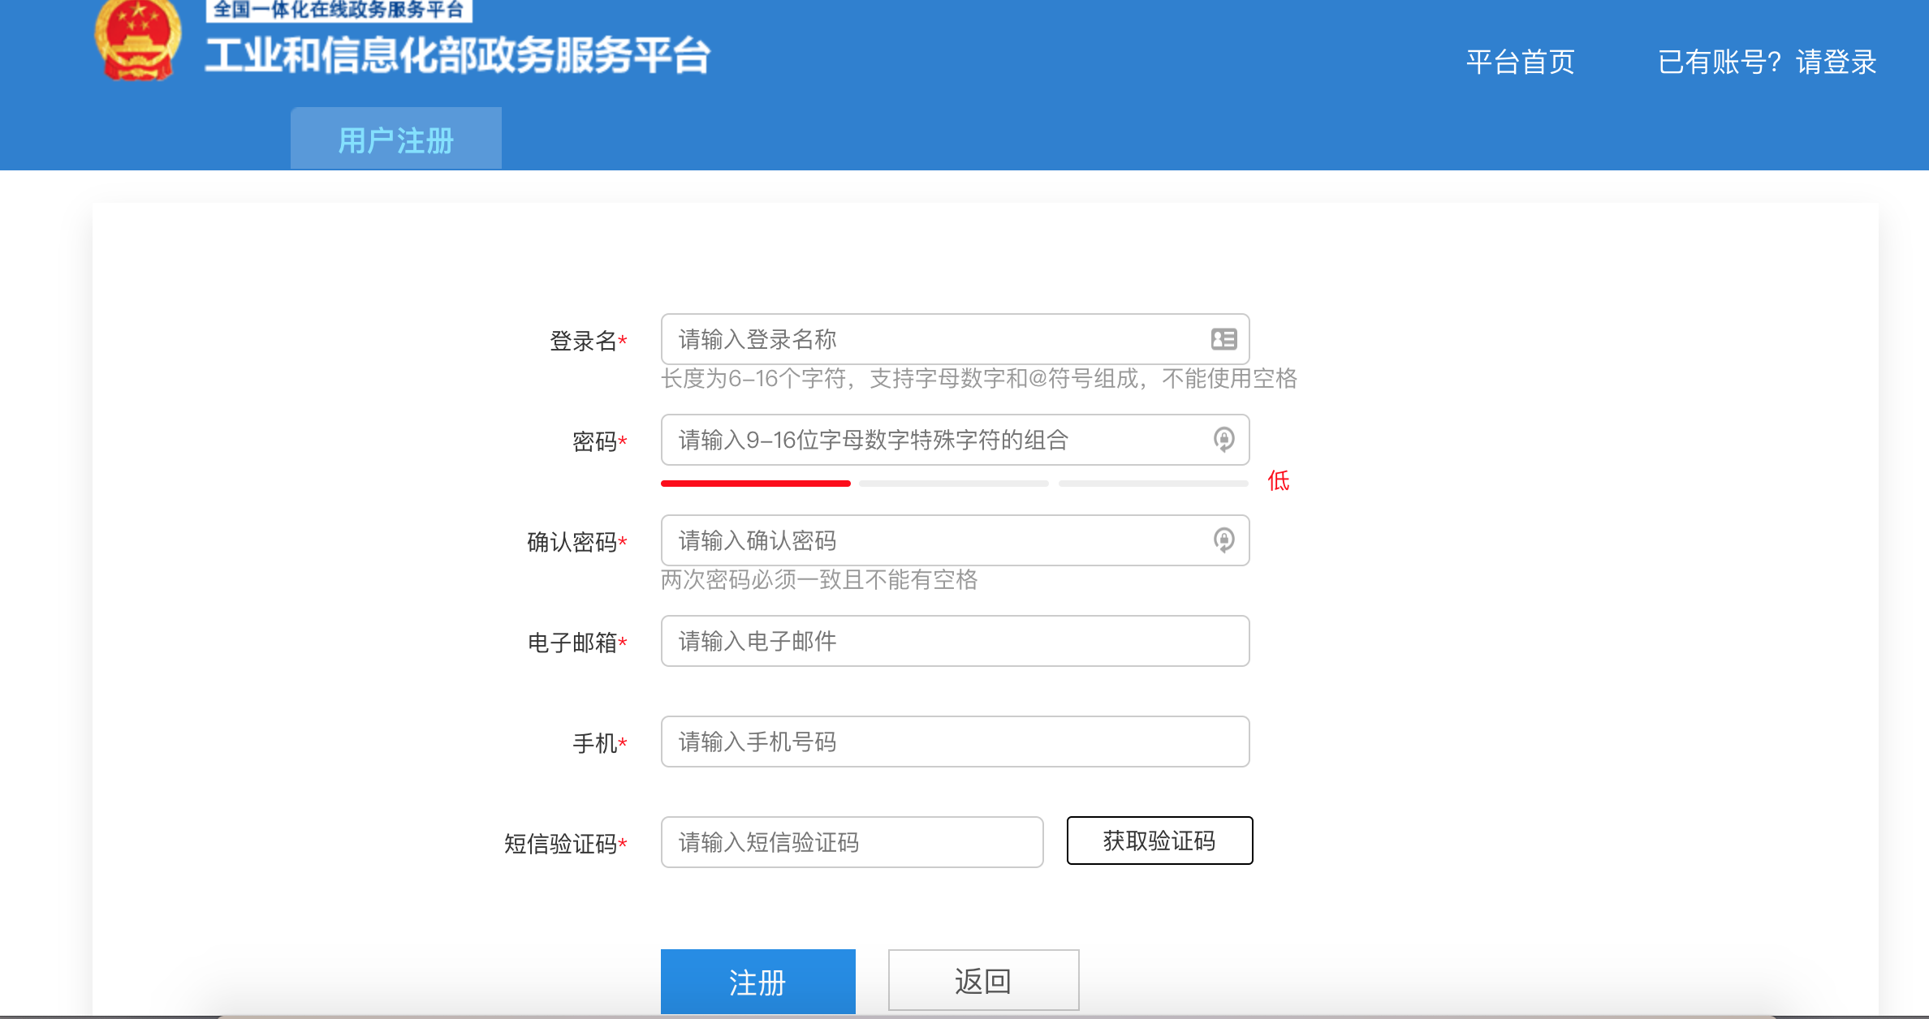Click 已有账号？请登录 link
This screenshot has height=1019, width=1929.
coord(1767,62)
